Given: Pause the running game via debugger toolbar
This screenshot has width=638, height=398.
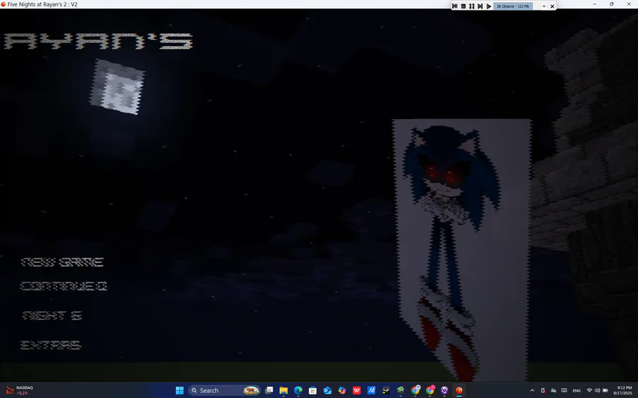Looking at the screenshot, I should tap(471, 6).
